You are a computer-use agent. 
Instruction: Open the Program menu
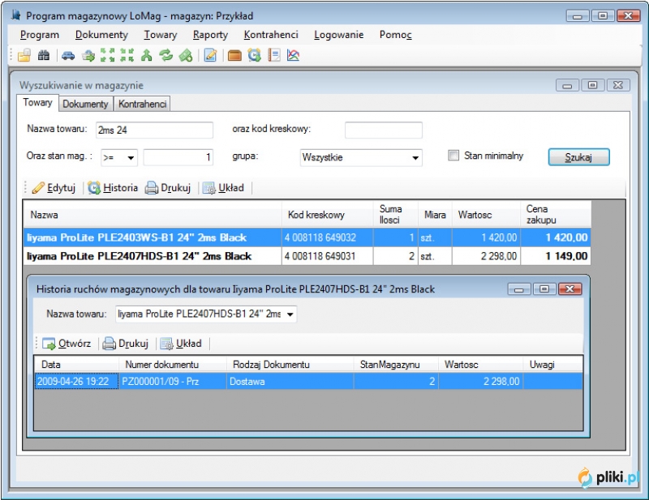(x=40, y=35)
